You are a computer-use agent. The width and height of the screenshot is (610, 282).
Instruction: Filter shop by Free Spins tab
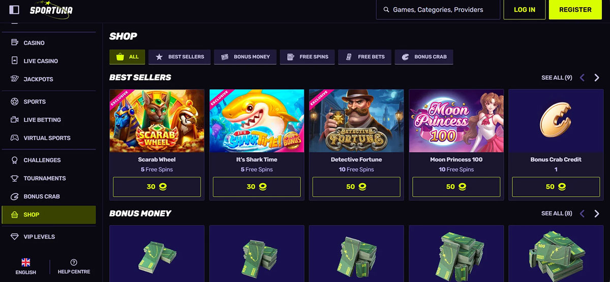click(x=308, y=57)
